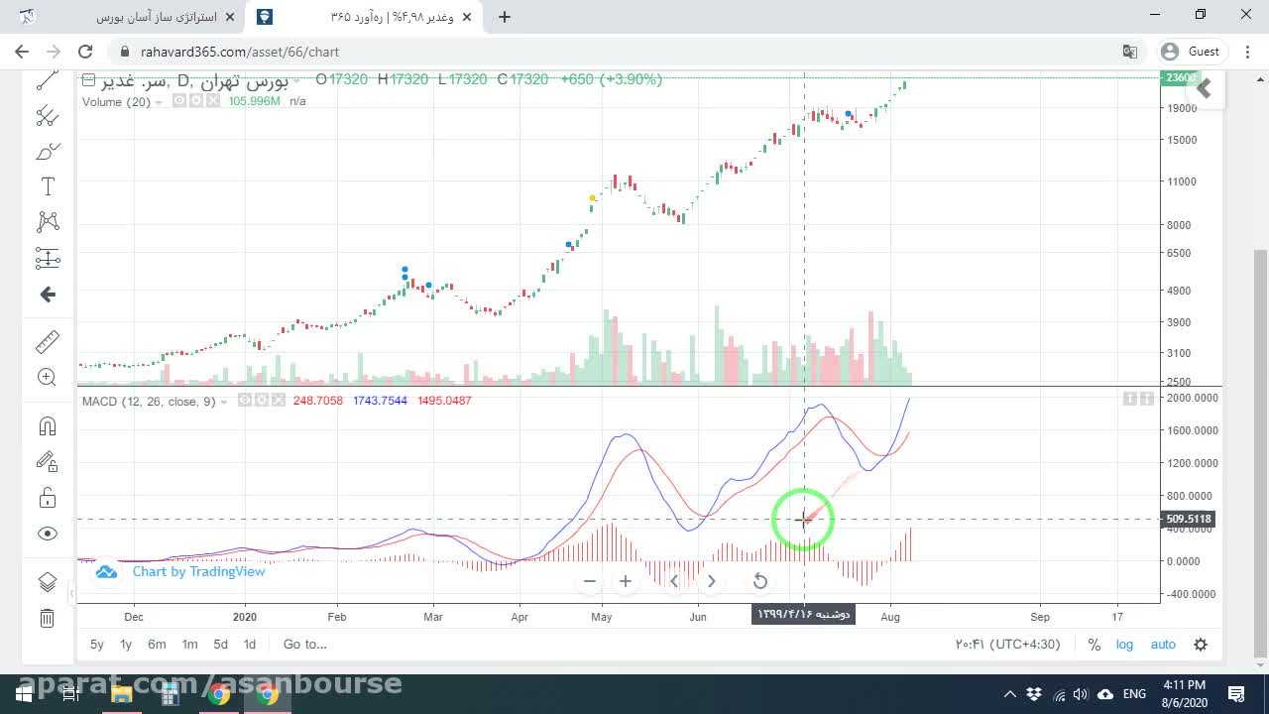Toggle lock all drawing tools
This screenshot has height=714, width=1269.
[x=47, y=497]
